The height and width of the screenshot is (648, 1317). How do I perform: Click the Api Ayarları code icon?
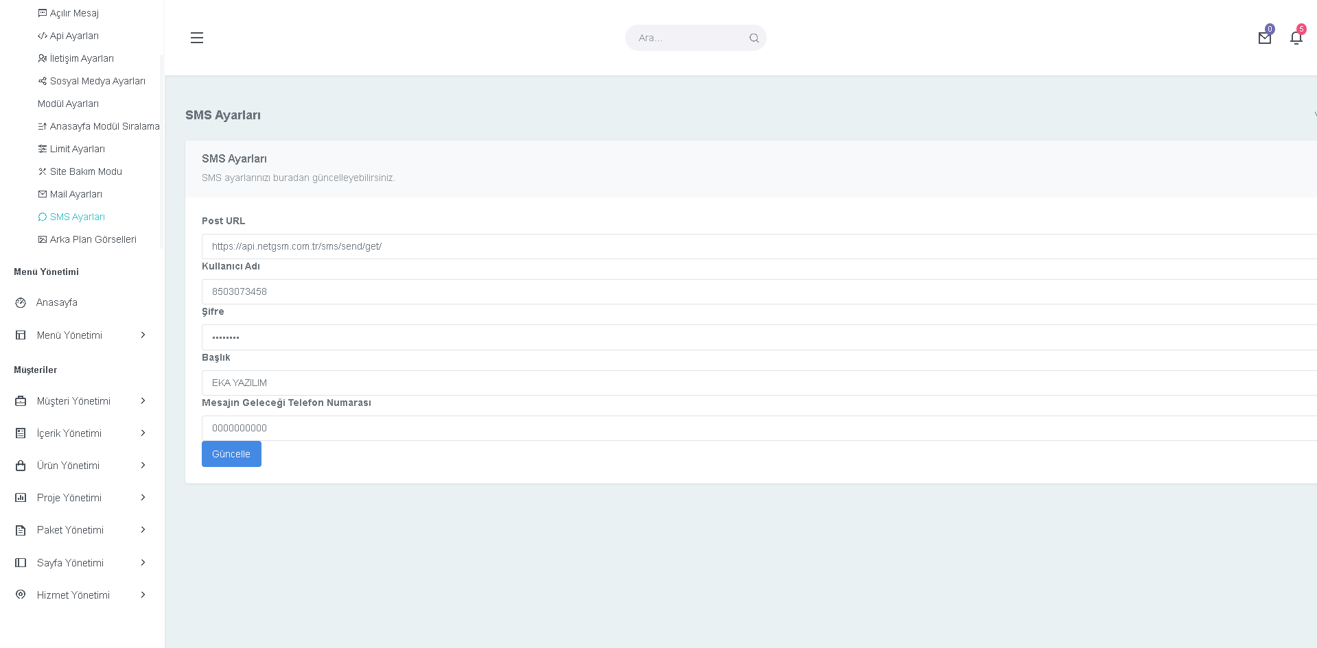click(x=43, y=36)
